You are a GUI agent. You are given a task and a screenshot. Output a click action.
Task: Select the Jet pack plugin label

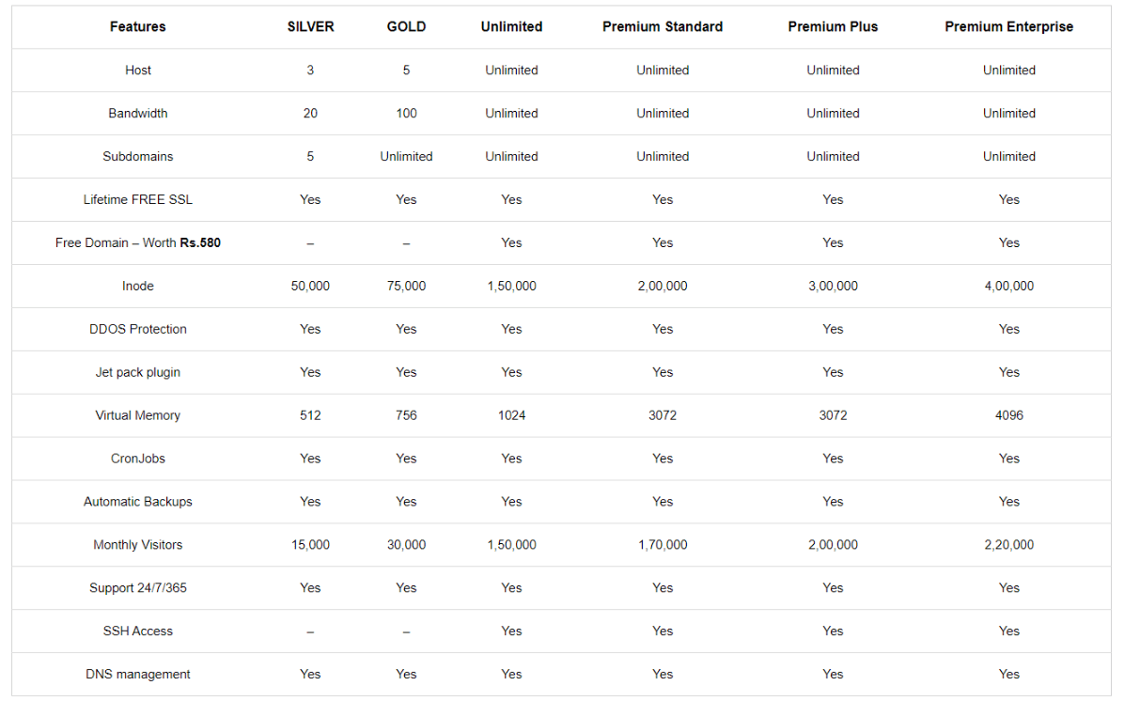pos(137,372)
